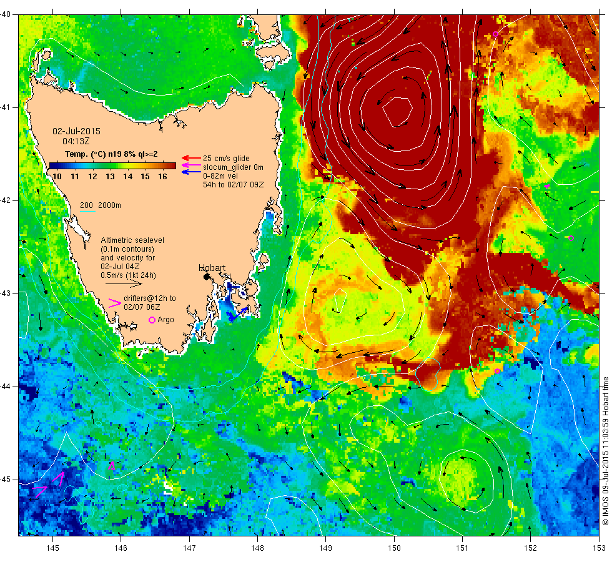Click the blue 0-82m vel legend arrow

(192, 172)
